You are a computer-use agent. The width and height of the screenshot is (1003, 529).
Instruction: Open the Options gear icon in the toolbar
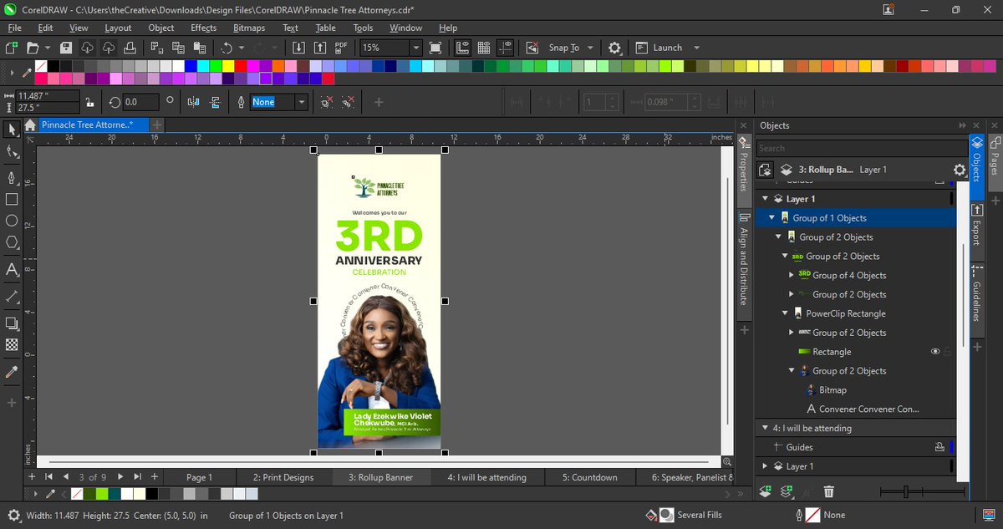pos(614,48)
